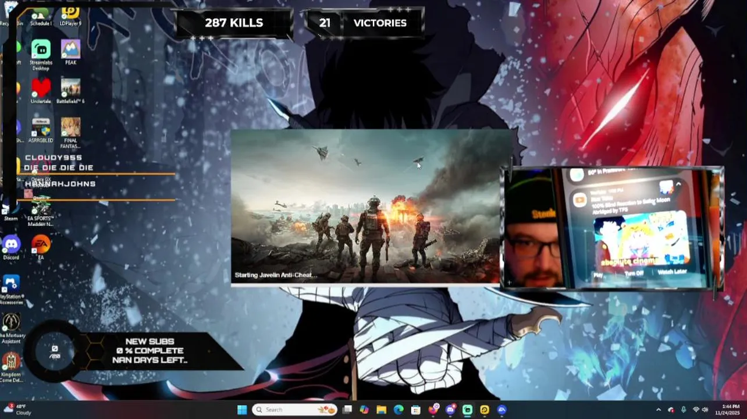Image resolution: width=747 pixels, height=419 pixels.
Task: Click the microphone tray icon
Action: pos(684,410)
